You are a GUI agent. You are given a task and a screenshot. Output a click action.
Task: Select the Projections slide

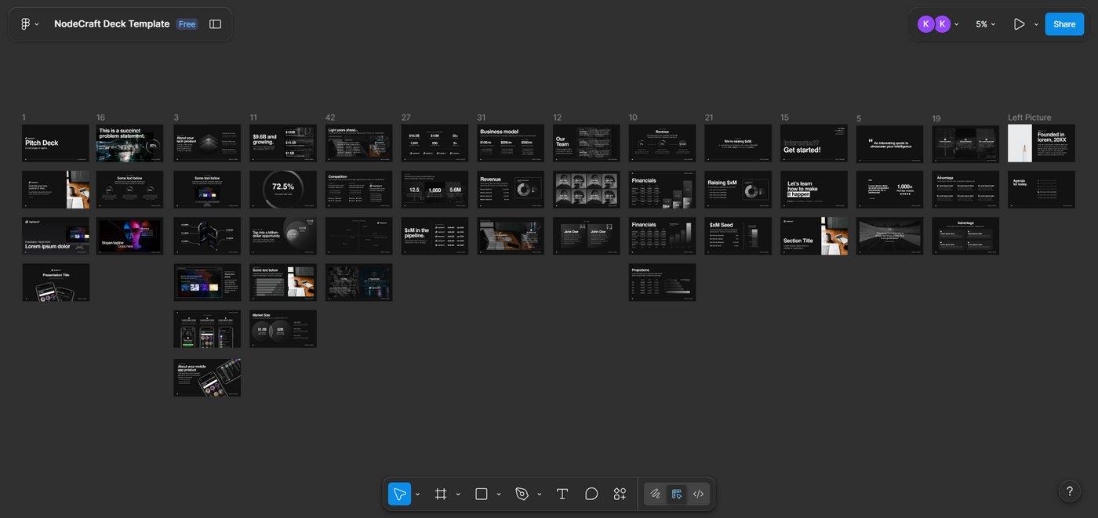coord(662,282)
